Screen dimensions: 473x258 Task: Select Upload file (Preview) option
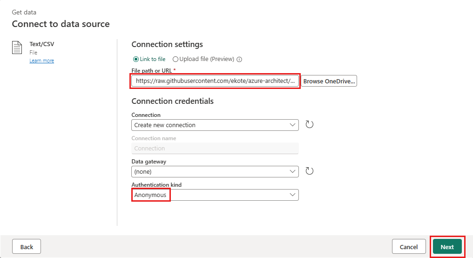pyautogui.click(x=203, y=59)
